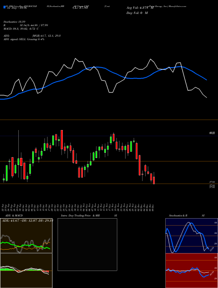Click the 'Avg Vol: 4.378 M' text
Screen dimensions: 218x288
(140, 8)
